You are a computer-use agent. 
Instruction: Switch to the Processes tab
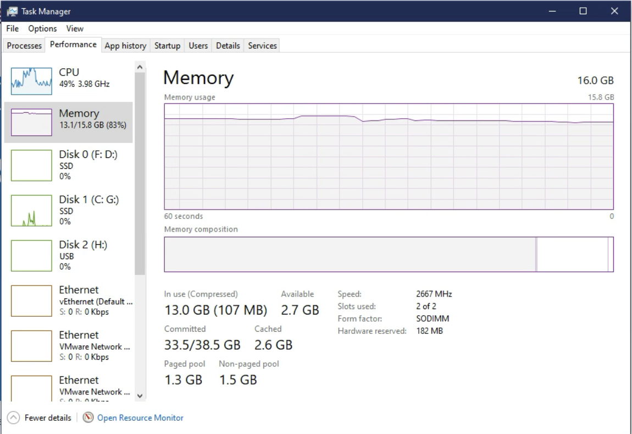pyautogui.click(x=24, y=46)
